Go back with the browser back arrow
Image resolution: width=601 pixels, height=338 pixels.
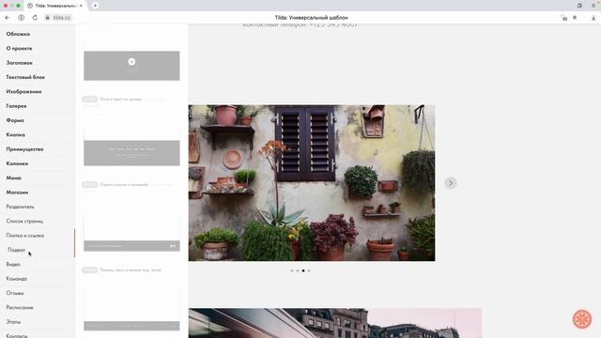tap(8, 18)
